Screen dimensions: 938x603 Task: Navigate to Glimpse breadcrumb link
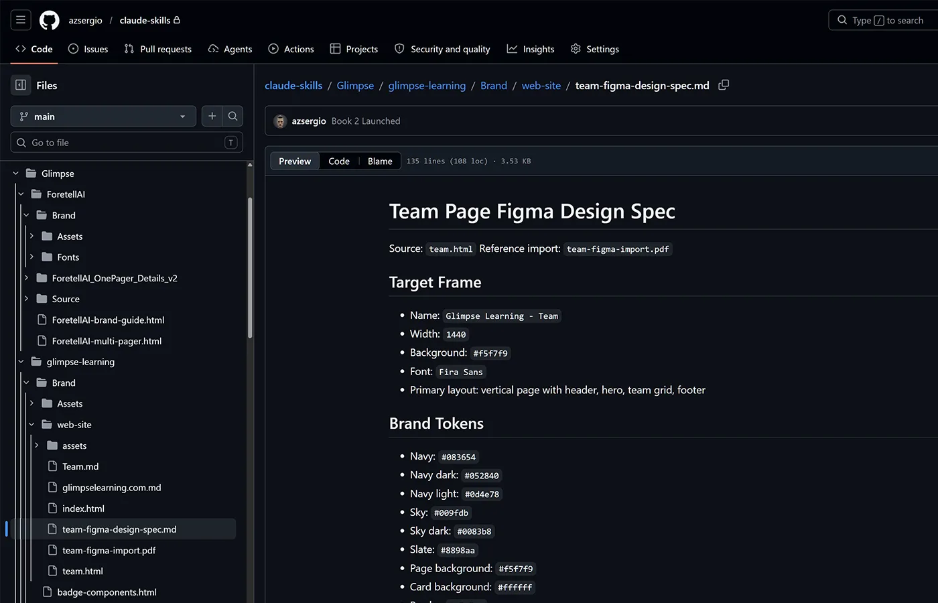coord(355,85)
